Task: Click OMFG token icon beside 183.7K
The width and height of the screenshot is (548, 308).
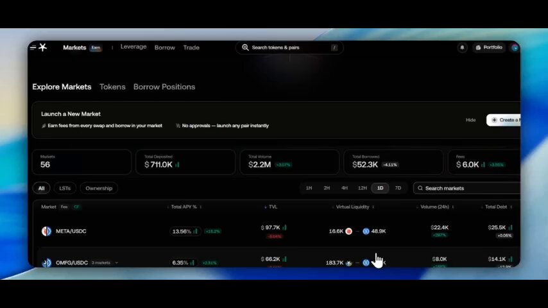Action: (x=348, y=262)
